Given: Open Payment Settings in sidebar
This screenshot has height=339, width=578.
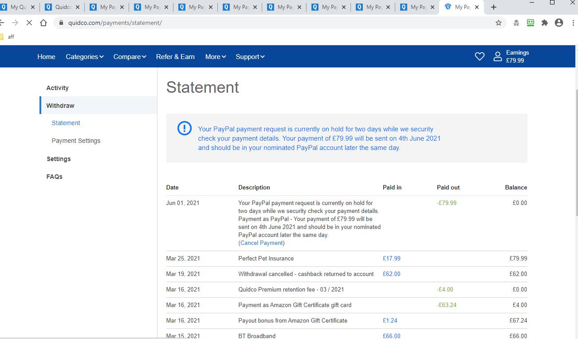Looking at the screenshot, I should [x=76, y=141].
